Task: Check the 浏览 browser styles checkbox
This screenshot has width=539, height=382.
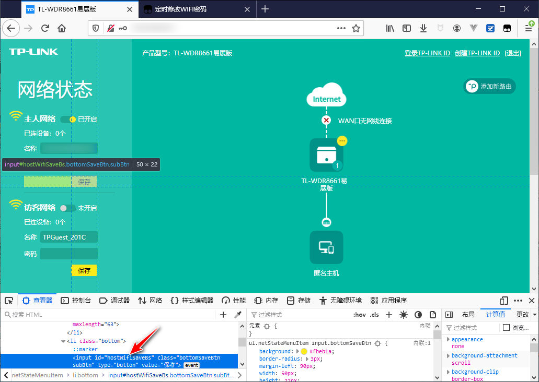Action: [507, 327]
